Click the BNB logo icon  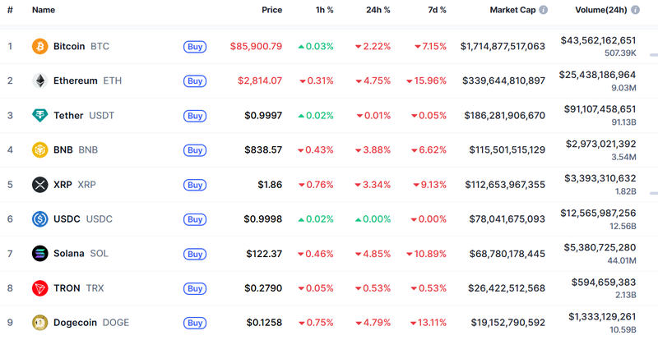(39, 150)
